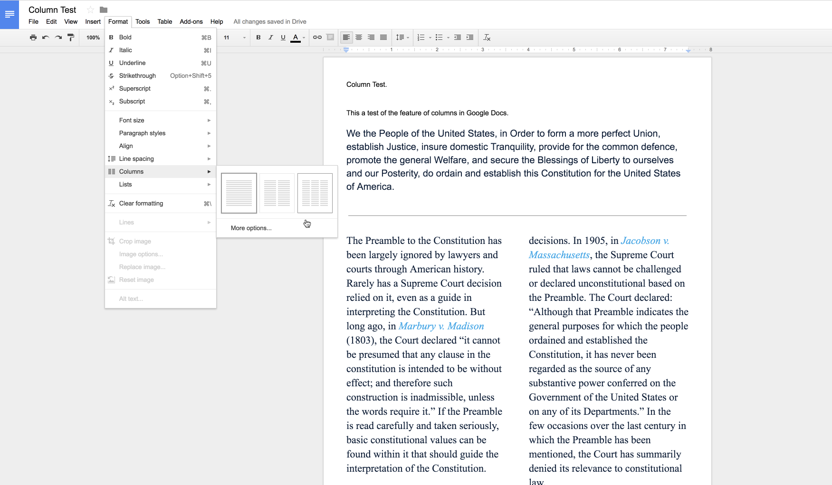
Task: Toggle Underline formatting in the toolbar
Action: pyautogui.click(x=283, y=37)
